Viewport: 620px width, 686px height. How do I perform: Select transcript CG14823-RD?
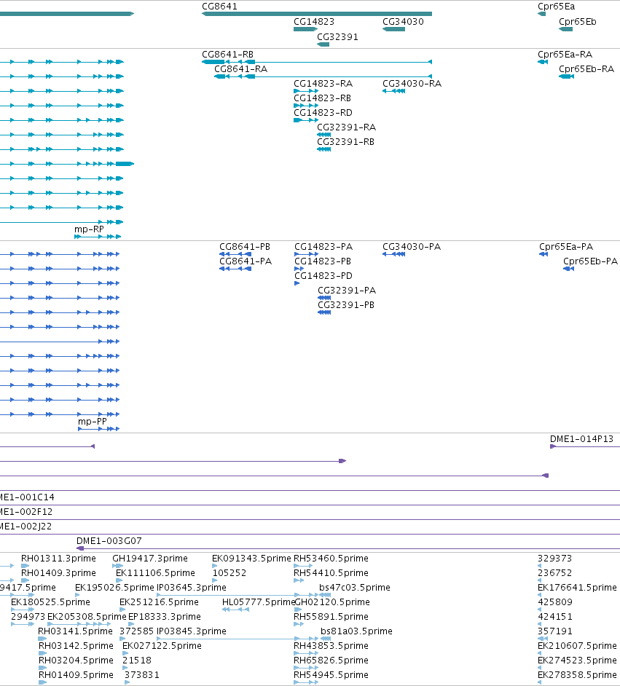306,120
